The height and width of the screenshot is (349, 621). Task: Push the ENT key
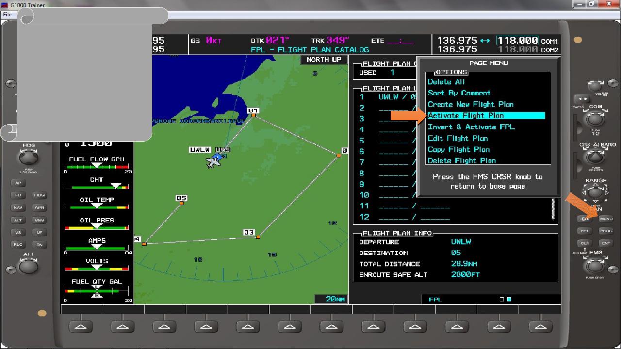(x=606, y=243)
